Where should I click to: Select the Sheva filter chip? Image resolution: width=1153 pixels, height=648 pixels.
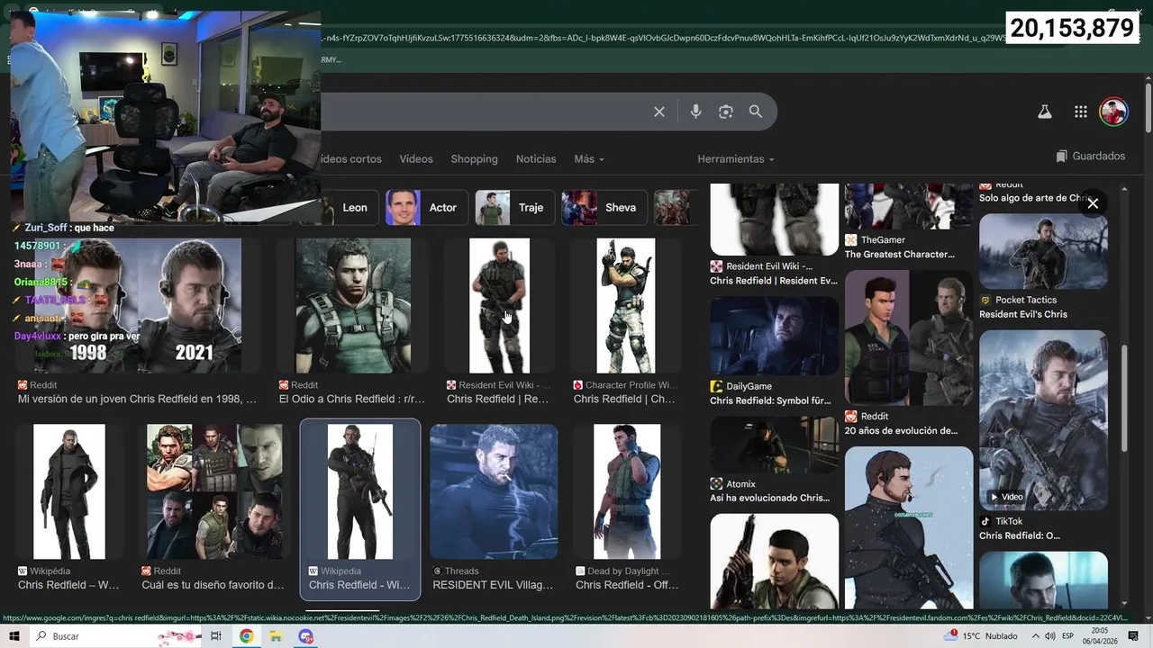click(x=604, y=208)
